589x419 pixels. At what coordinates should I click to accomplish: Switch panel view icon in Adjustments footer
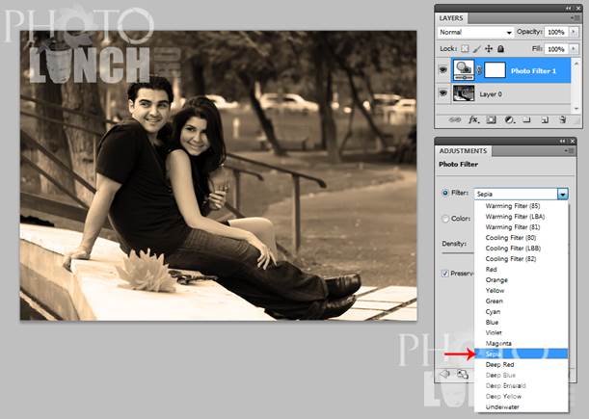tap(463, 375)
